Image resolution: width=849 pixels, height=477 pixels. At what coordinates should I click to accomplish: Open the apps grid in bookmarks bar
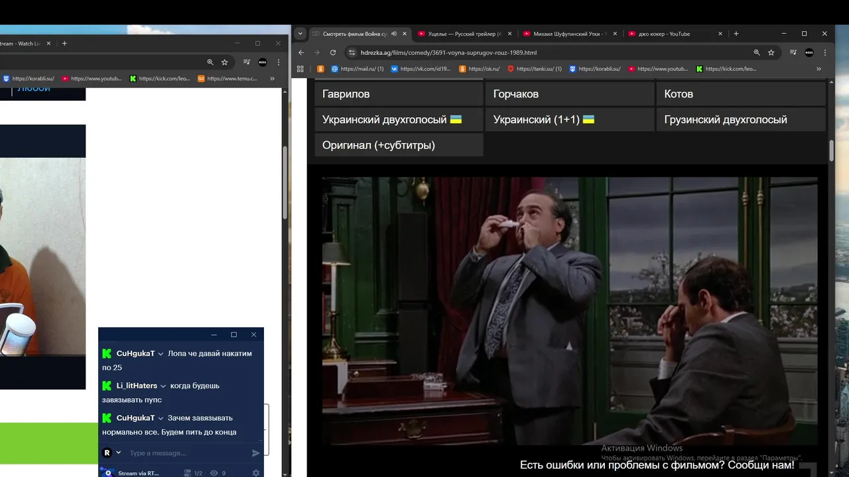(x=300, y=68)
